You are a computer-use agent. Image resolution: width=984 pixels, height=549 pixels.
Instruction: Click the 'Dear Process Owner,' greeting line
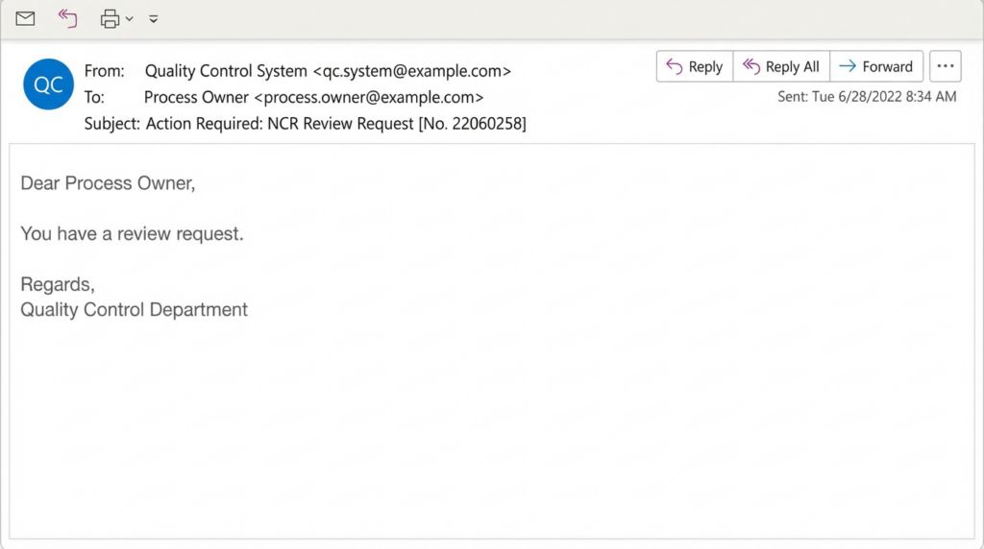108,183
